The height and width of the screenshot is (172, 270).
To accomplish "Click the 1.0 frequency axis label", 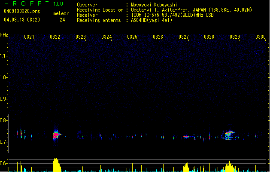I will point(4,77).
